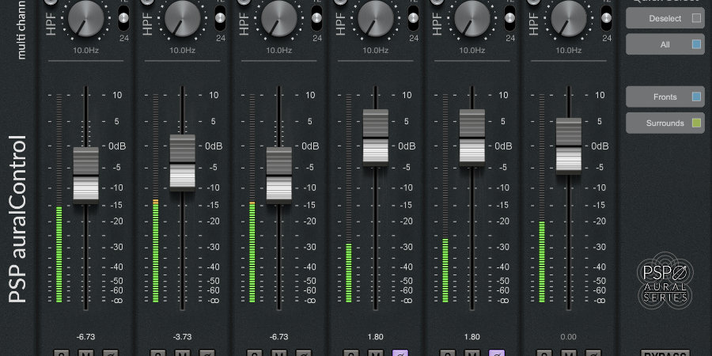Click the second channel's 10.0Hz frequency value
The image size is (712, 356).
tap(183, 51)
